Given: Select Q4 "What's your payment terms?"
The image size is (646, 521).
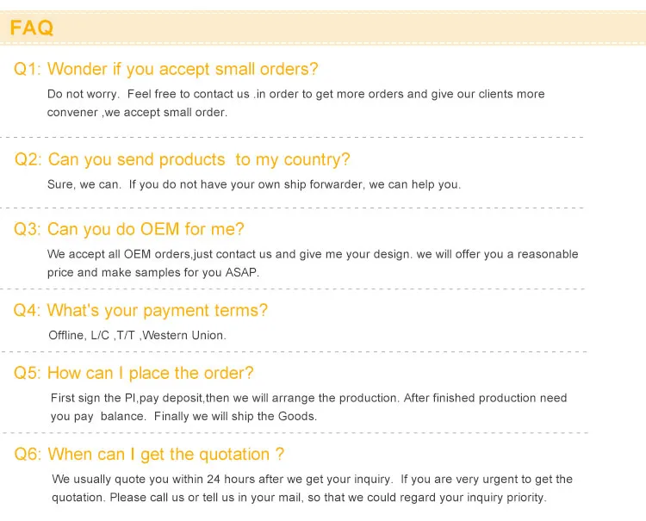Looking at the screenshot, I should click(140, 311).
